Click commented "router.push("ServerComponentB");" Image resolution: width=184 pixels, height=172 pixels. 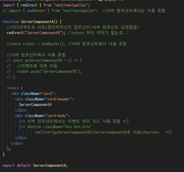point(49,71)
